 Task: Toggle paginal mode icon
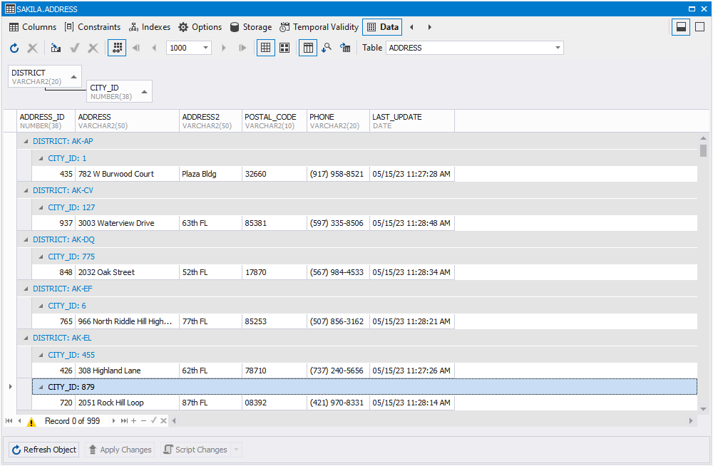click(x=117, y=48)
